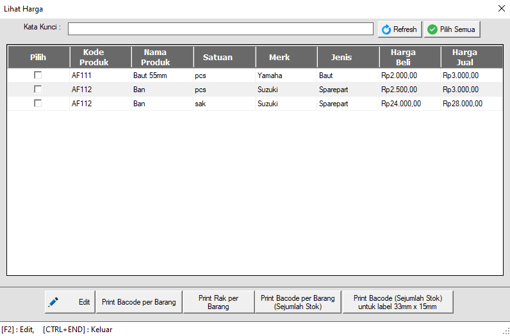The image size is (510, 336).
Task: Click Print Rak per Barang button
Action: [x=218, y=302]
